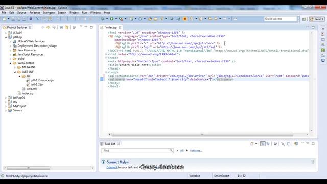Select the Project Explorer tab
The image size is (327, 184).
(17, 27)
